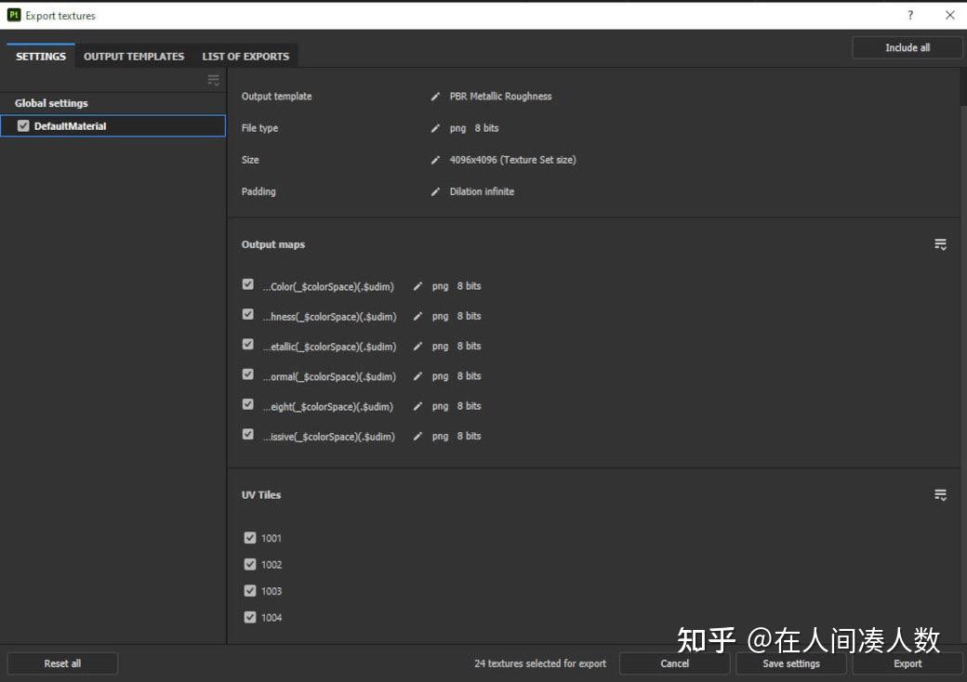Screen dimensions: 967x682
Task: Open the UV Tiles panel options icon
Action: click(940, 494)
